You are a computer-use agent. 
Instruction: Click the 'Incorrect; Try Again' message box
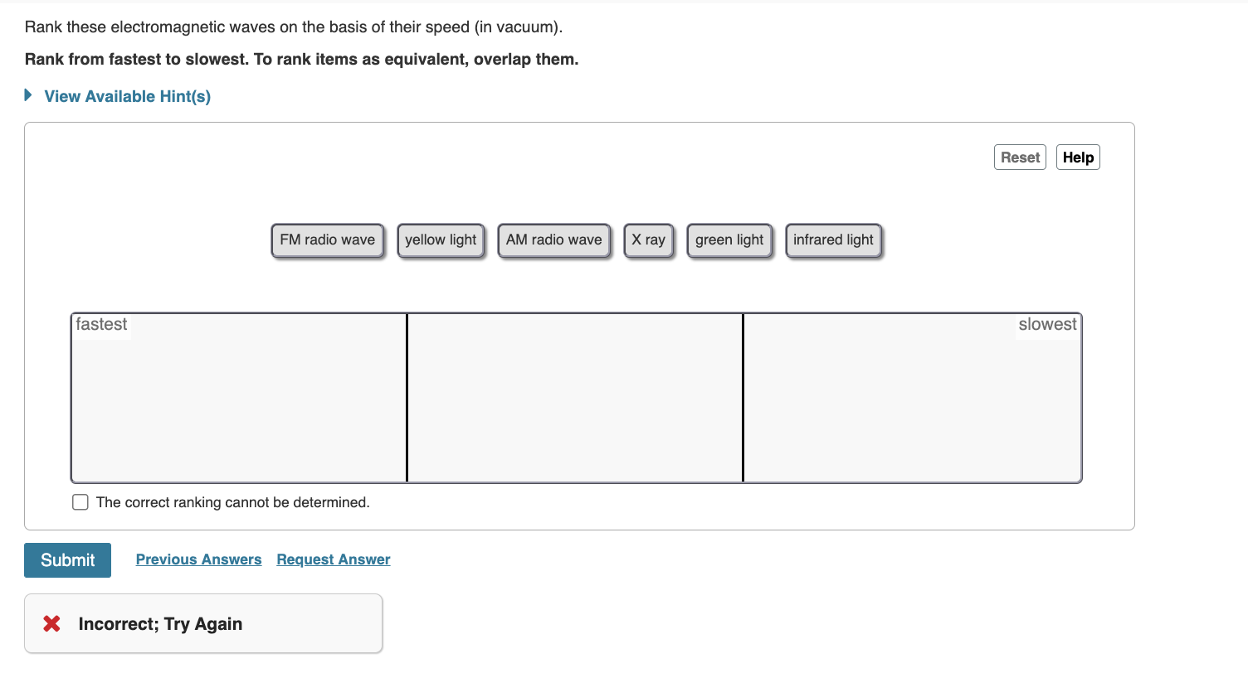202,623
